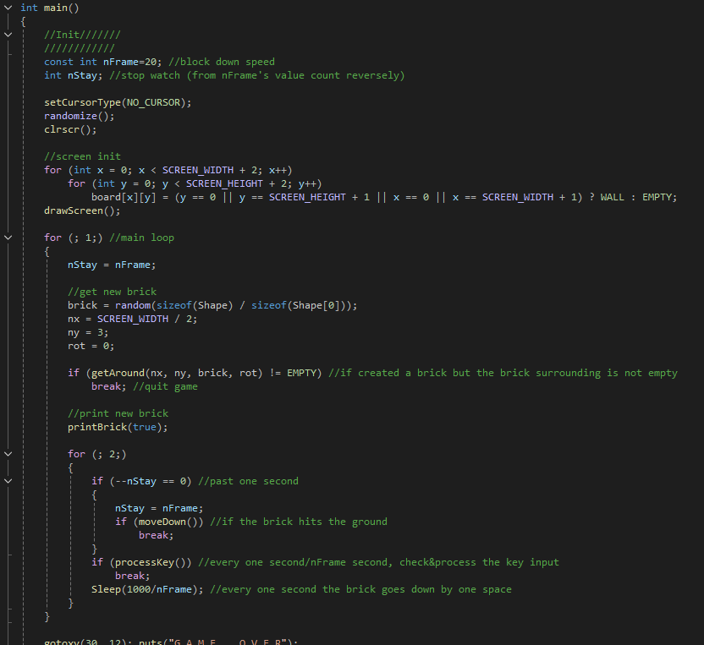Viewport: 704px width, 645px height.
Task: Collapse the //Init comment block fold chevron
Action: pos(8,35)
